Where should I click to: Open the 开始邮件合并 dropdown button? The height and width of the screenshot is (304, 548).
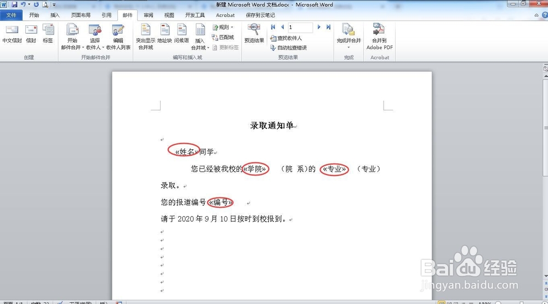click(x=72, y=37)
